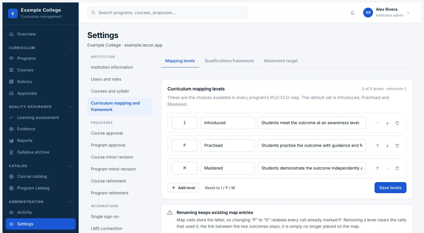Image resolution: width=424 pixels, height=233 pixels.
Task: Open Learning assessment in sidebar
Action: (41, 117)
